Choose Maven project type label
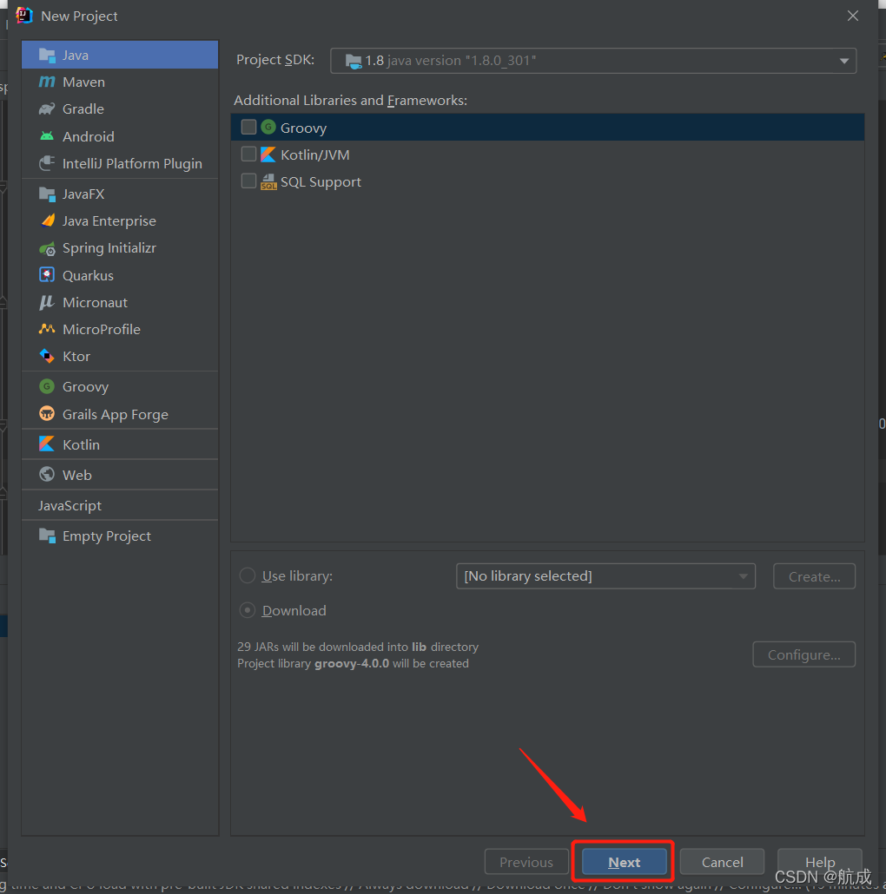886x894 pixels. coord(84,82)
